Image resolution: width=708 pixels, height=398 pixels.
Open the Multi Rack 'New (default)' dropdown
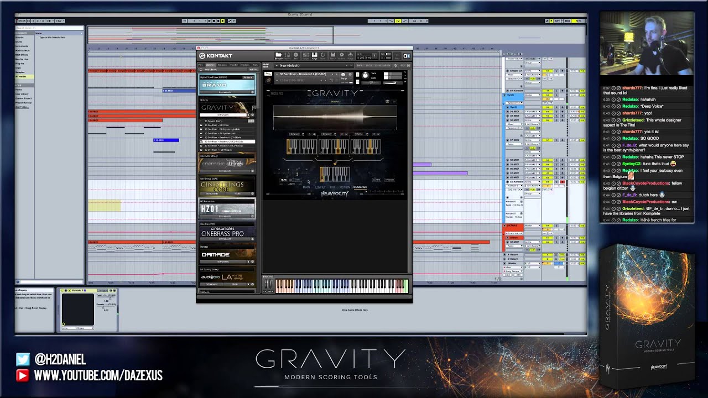tap(314, 65)
